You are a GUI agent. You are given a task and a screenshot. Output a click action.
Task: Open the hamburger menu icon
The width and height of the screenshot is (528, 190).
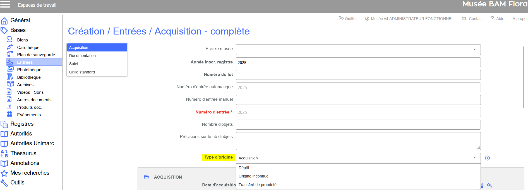(x=5, y=4)
